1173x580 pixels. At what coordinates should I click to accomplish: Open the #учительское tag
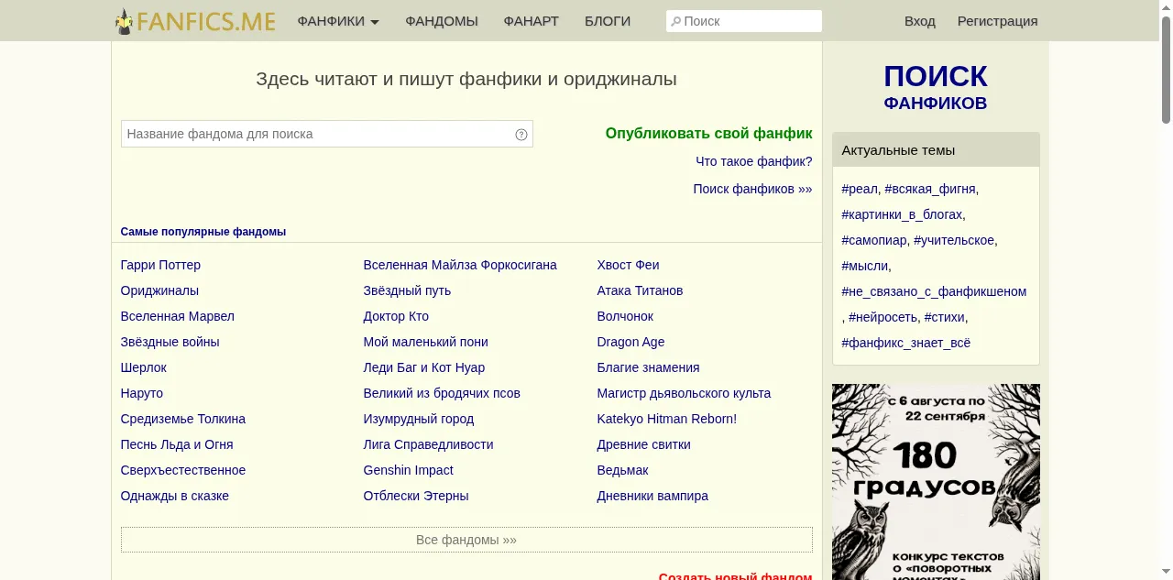click(x=954, y=240)
